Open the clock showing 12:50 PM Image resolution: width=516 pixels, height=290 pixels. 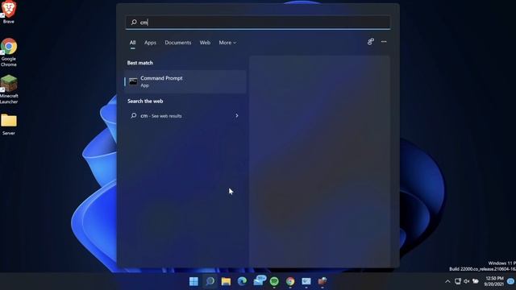click(x=494, y=281)
